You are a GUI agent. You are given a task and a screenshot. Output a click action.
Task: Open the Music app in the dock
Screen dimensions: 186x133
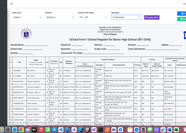(41, 130)
